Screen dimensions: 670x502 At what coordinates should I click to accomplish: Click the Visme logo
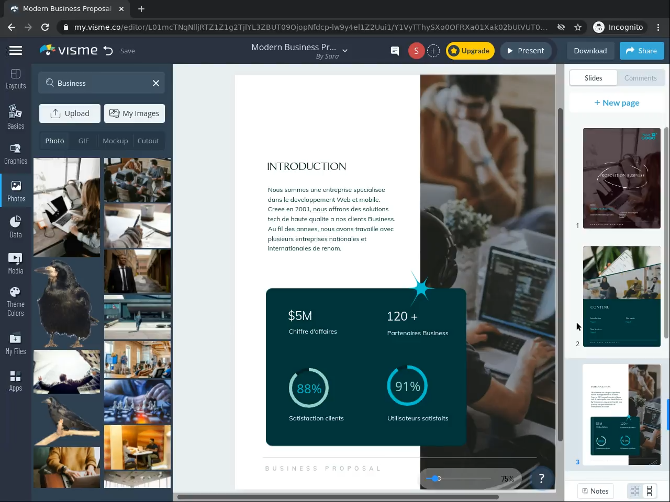coord(69,50)
